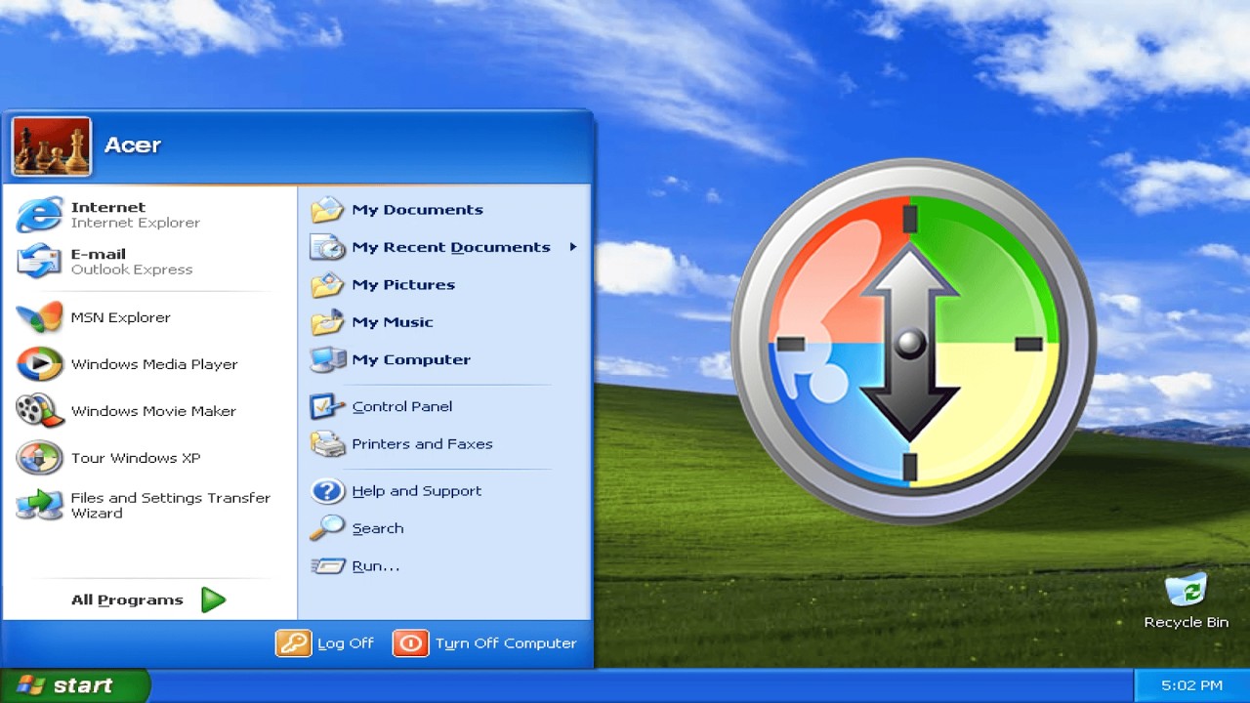
Task: Click the Printers and Faxes icon
Action: point(327,443)
